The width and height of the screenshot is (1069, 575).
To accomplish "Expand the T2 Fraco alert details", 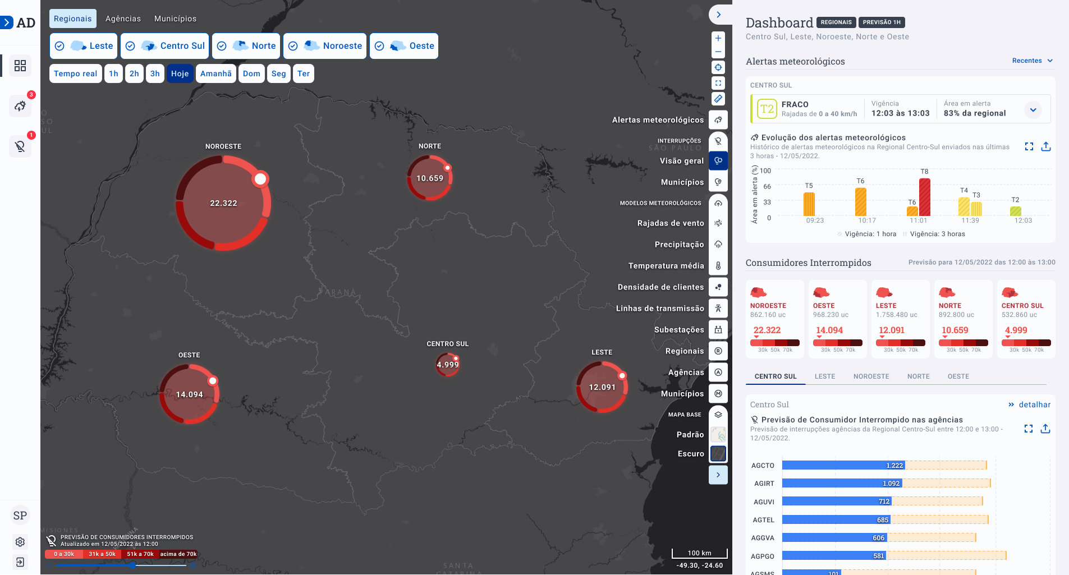I will click(1033, 109).
